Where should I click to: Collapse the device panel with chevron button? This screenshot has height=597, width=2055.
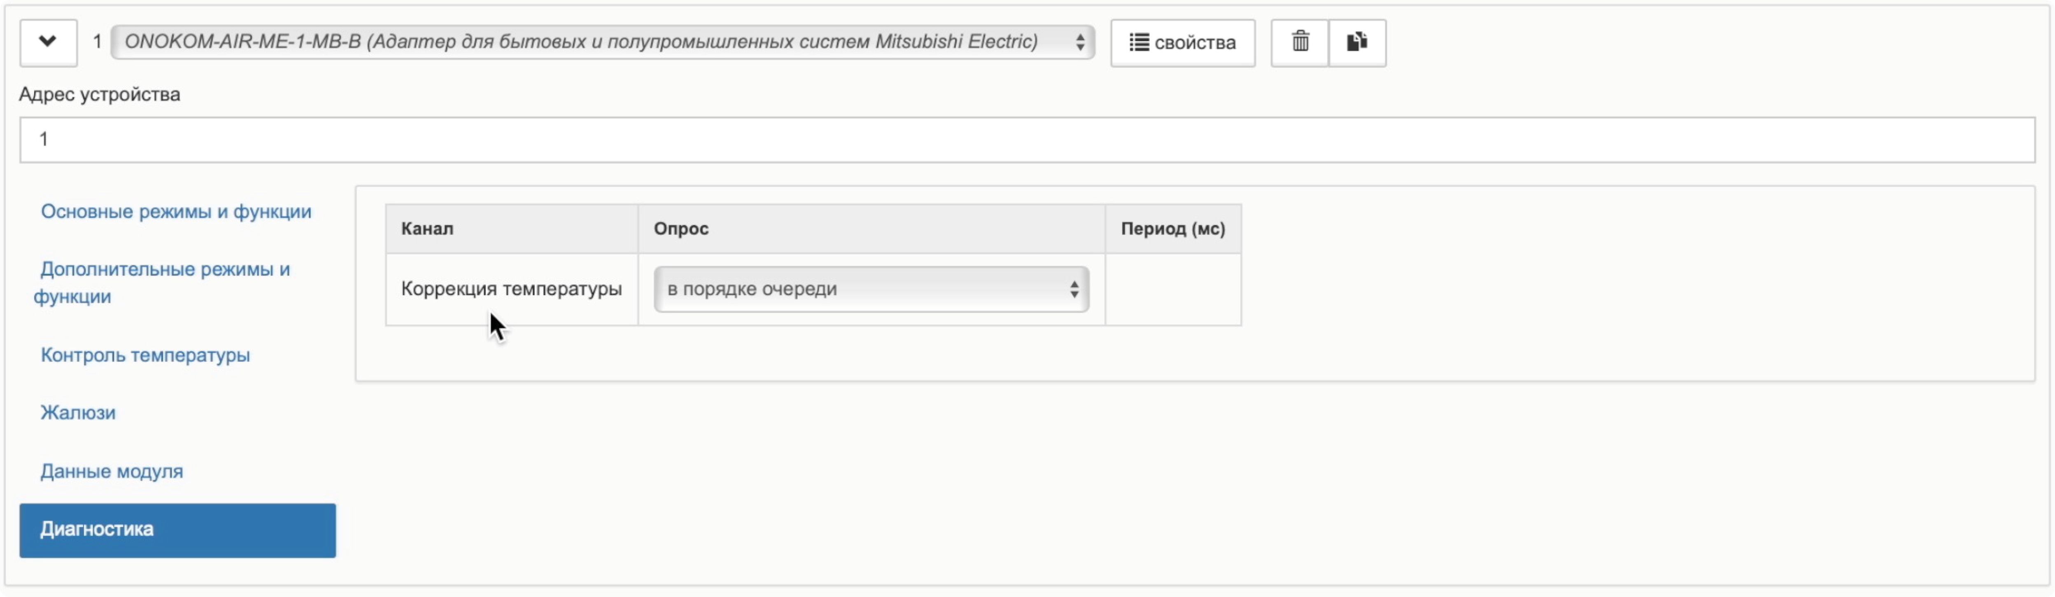pos(48,42)
